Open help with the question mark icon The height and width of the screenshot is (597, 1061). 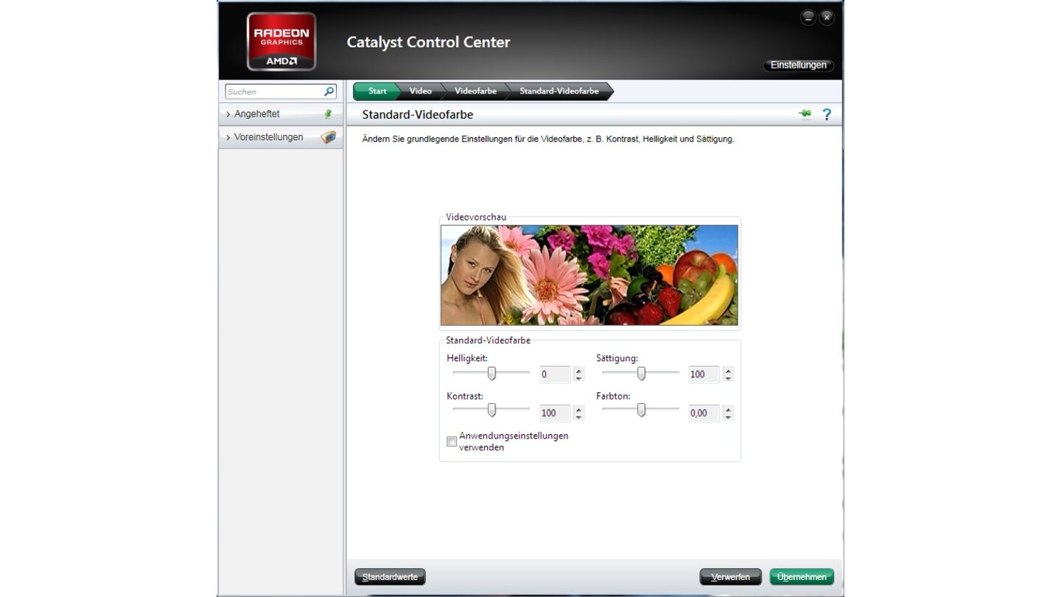coord(827,114)
